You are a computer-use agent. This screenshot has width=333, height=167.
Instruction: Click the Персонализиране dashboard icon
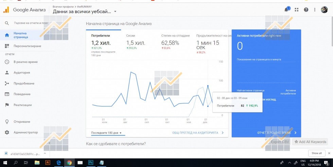click(x=7, y=46)
